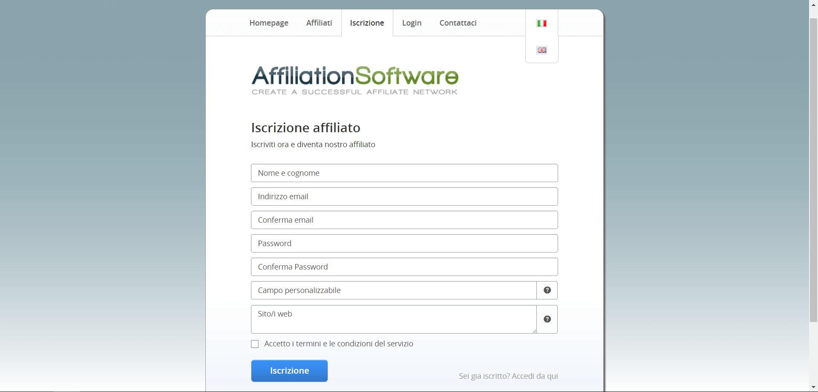
Task: Navigate to Contattaci
Action: pyautogui.click(x=458, y=23)
